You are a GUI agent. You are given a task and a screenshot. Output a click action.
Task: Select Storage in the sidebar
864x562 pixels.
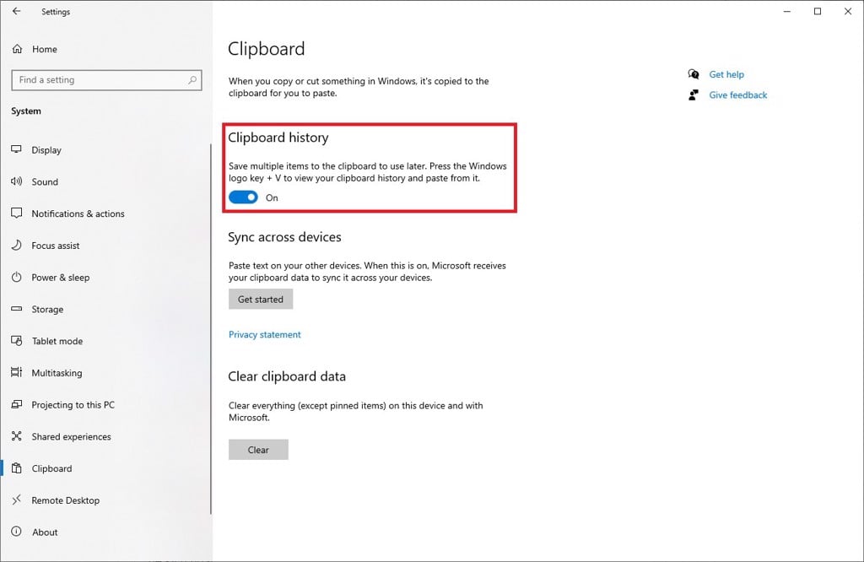click(x=47, y=310)
